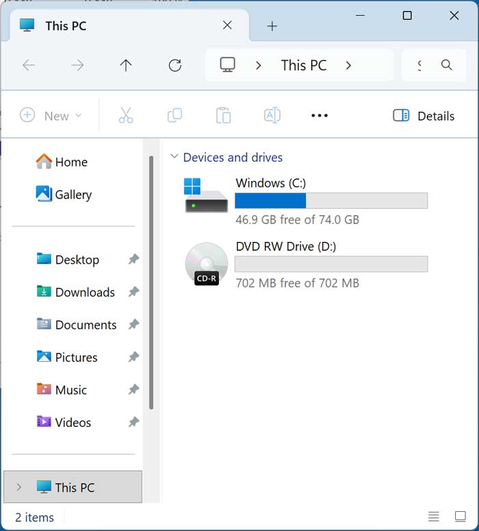Switch to details list view icon
Screen dimensions: 479x531
434,517
